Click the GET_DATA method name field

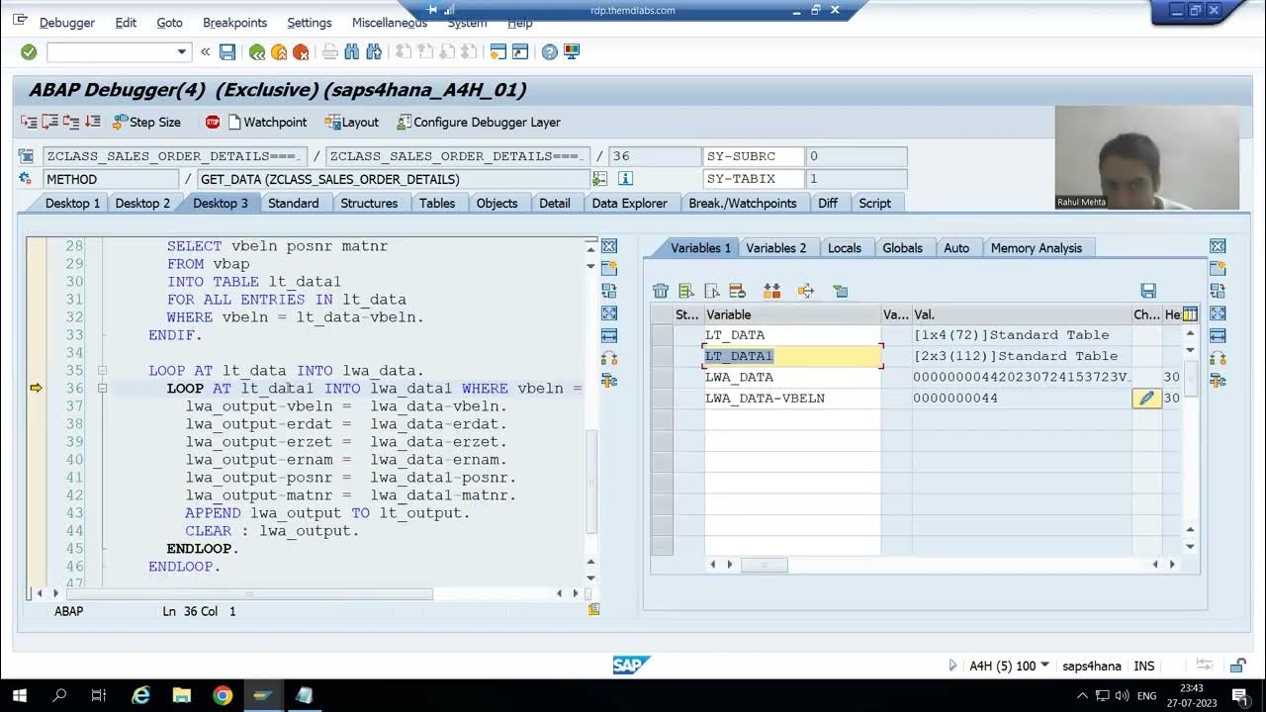coord(393,179)
